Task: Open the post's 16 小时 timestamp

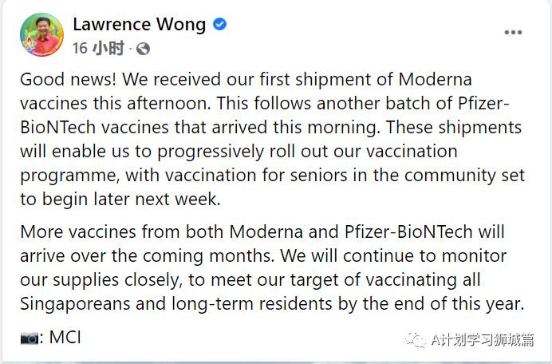Action: (x=98, y=49)
